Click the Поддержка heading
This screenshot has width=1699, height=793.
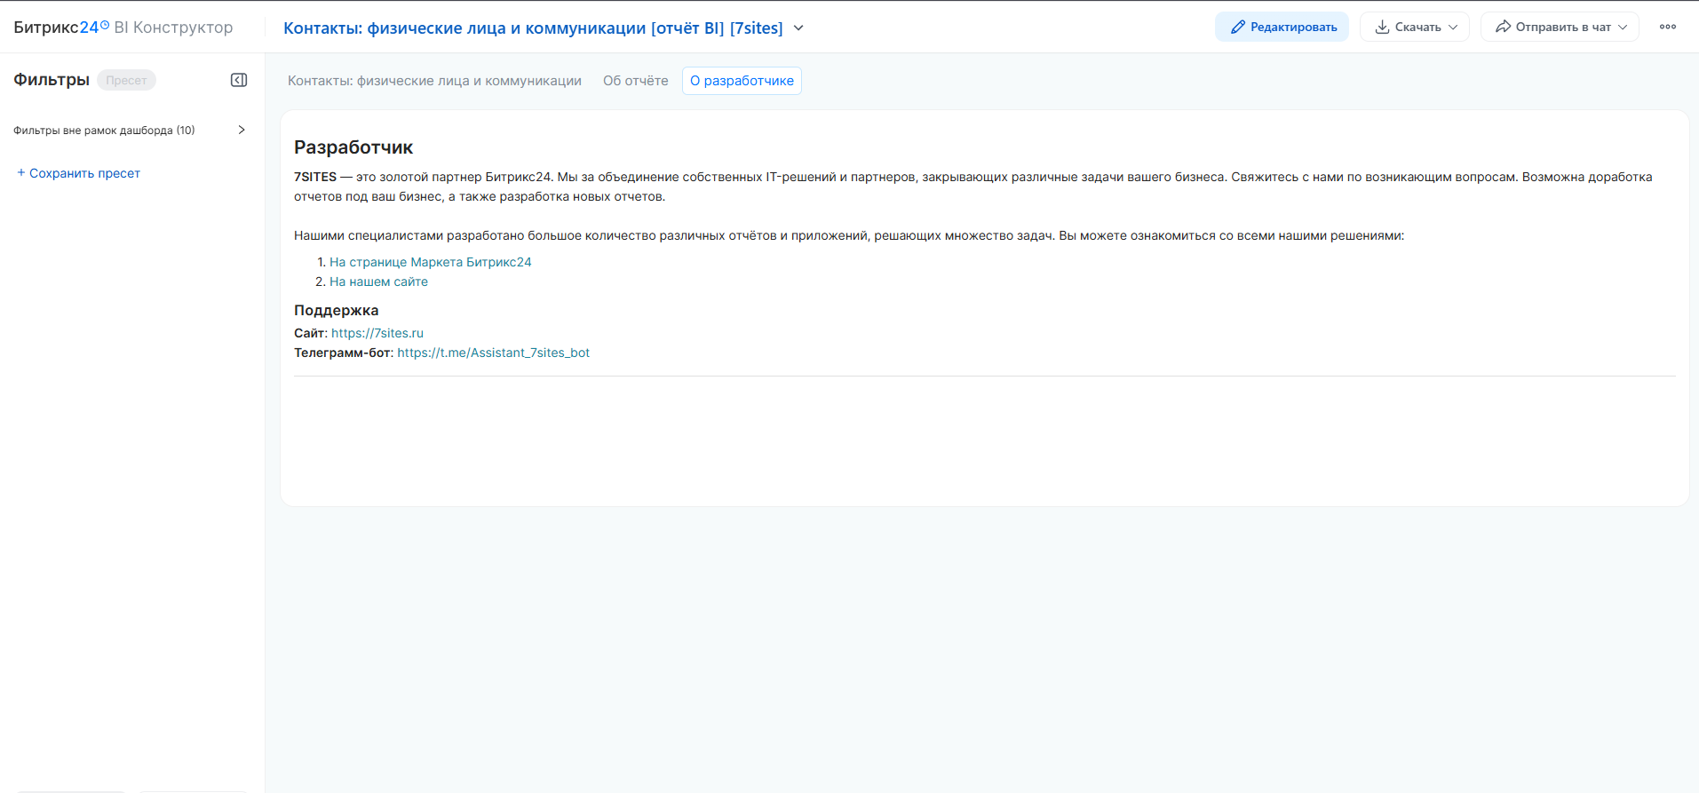click(x=336, y=310)
